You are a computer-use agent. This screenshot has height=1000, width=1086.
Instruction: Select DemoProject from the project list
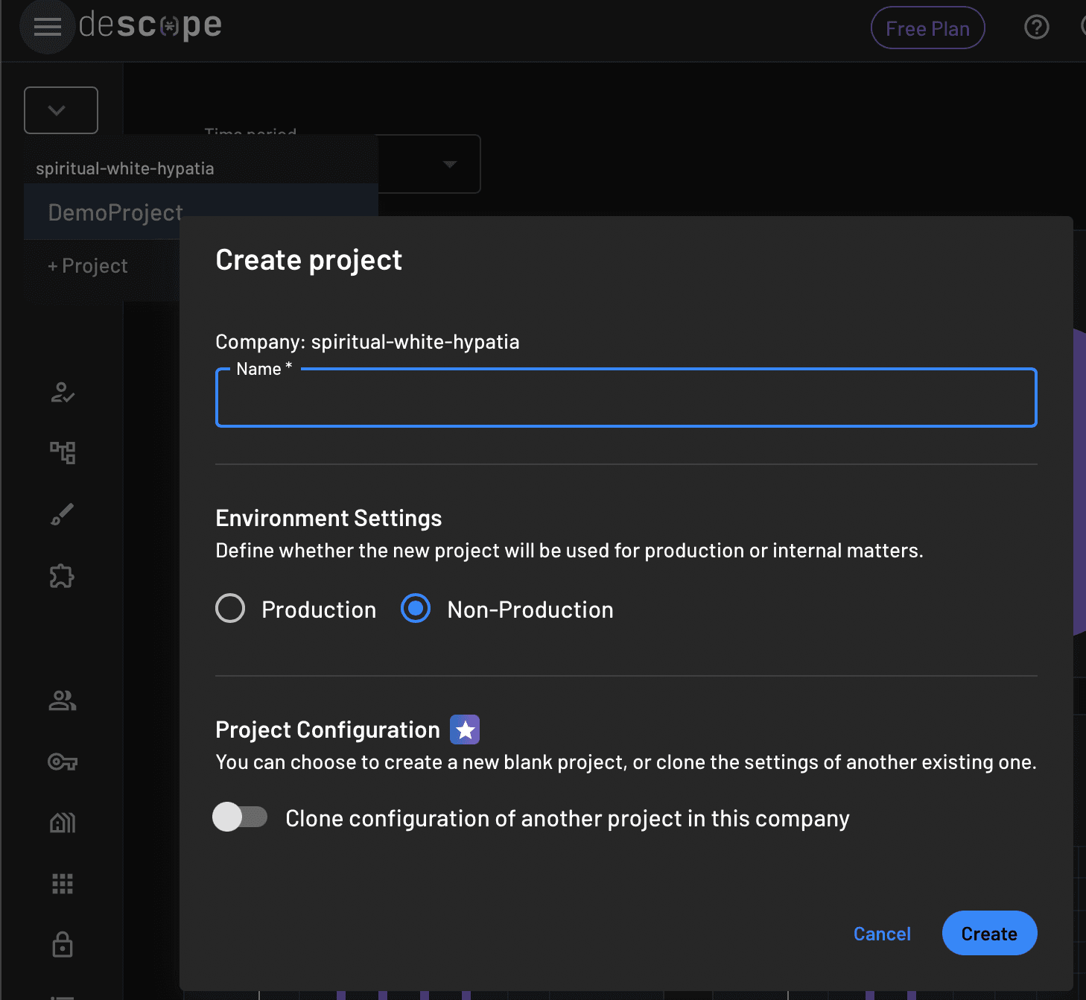(115, 212)
